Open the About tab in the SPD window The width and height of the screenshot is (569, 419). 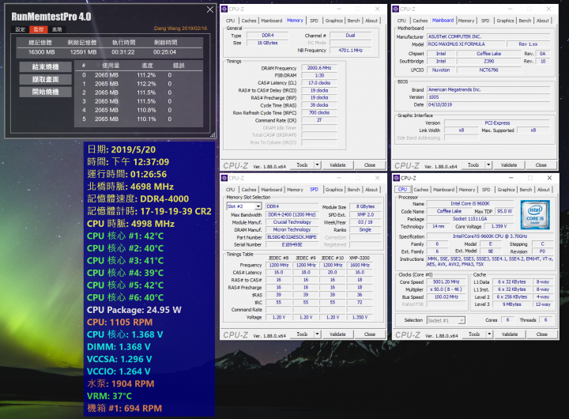(371, 190)
